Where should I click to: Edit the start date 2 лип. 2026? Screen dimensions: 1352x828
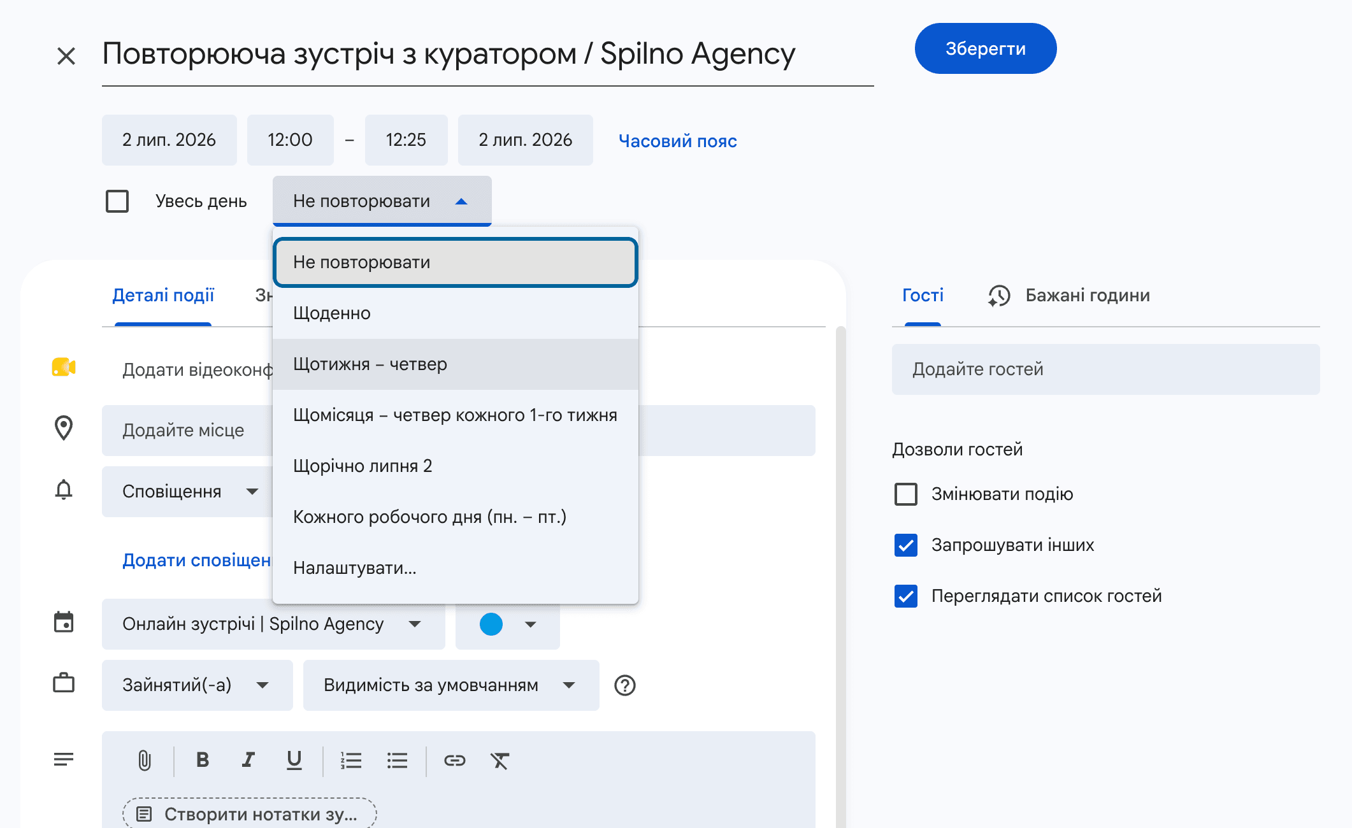pos(169,140)
